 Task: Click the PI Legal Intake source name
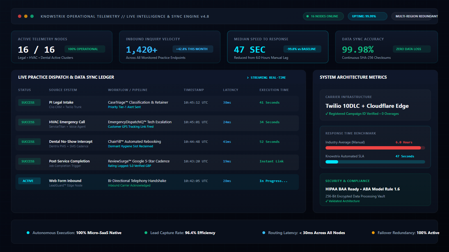tap(61, 102)
